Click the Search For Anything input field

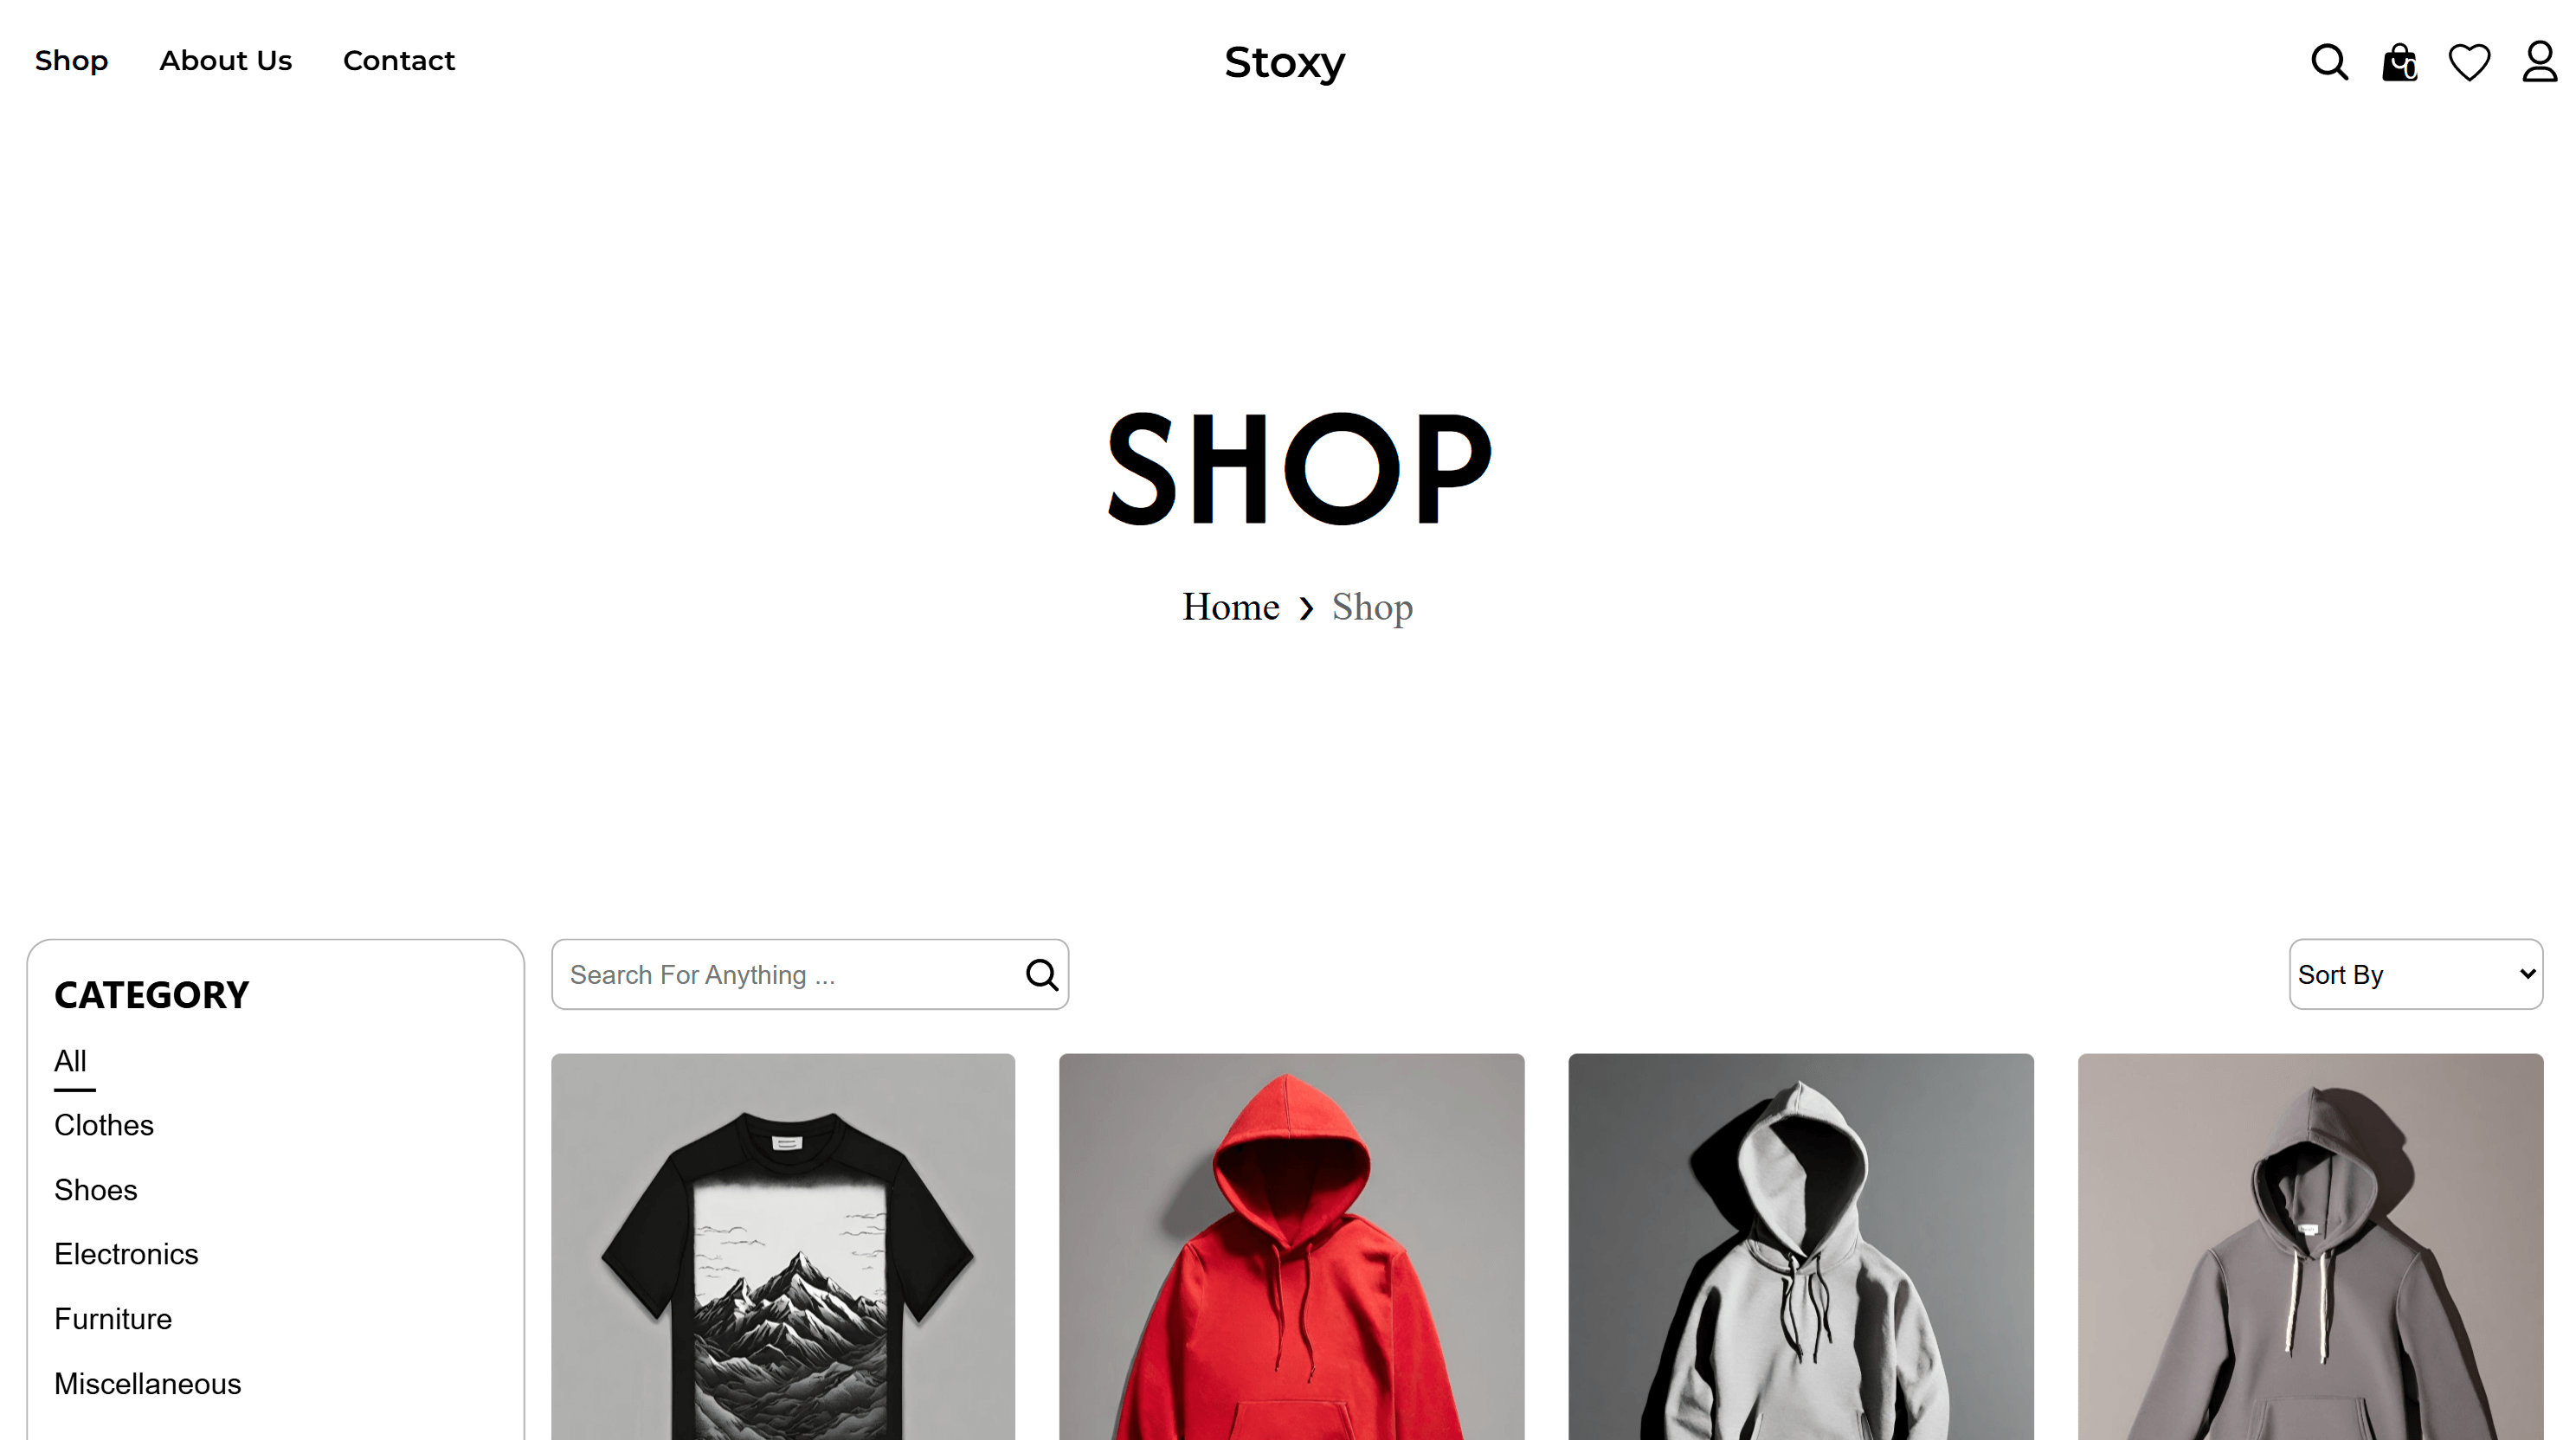click(x=790, y=974)
